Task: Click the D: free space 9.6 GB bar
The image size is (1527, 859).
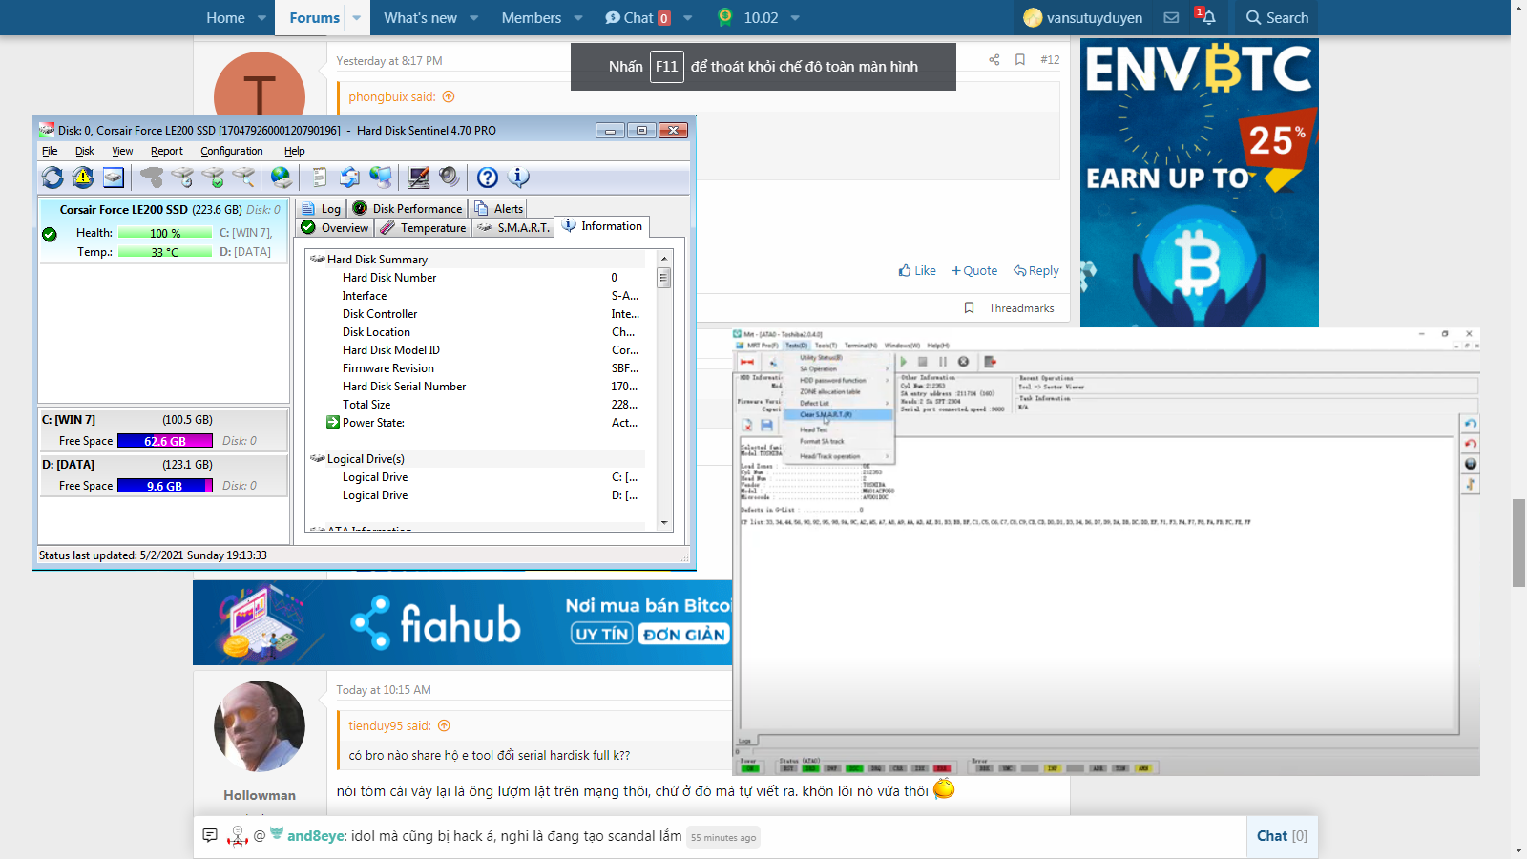Action: click(x=165, y=486)
